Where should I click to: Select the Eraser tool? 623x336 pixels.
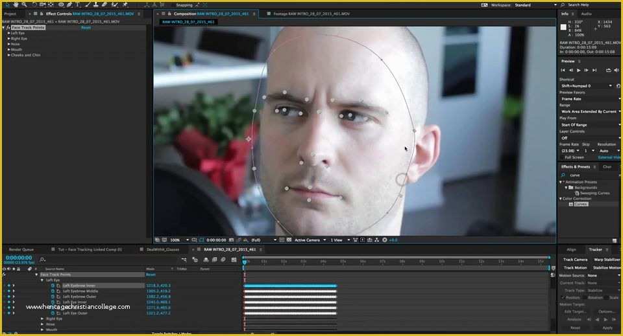click(104, 5)
